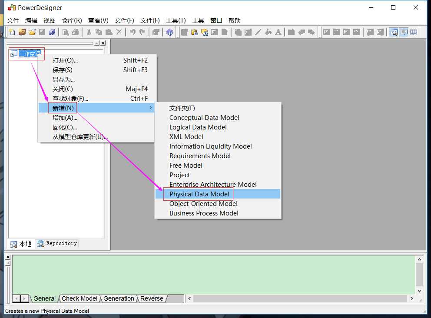Open the 视图 menu
The height and width of the screenshot is (318, 431).
(50, 20)
